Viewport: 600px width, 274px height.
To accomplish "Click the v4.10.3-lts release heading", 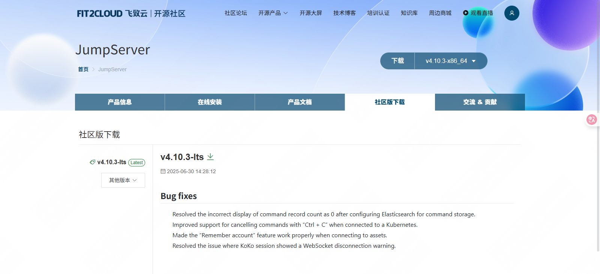I will (x=182, y=157).
